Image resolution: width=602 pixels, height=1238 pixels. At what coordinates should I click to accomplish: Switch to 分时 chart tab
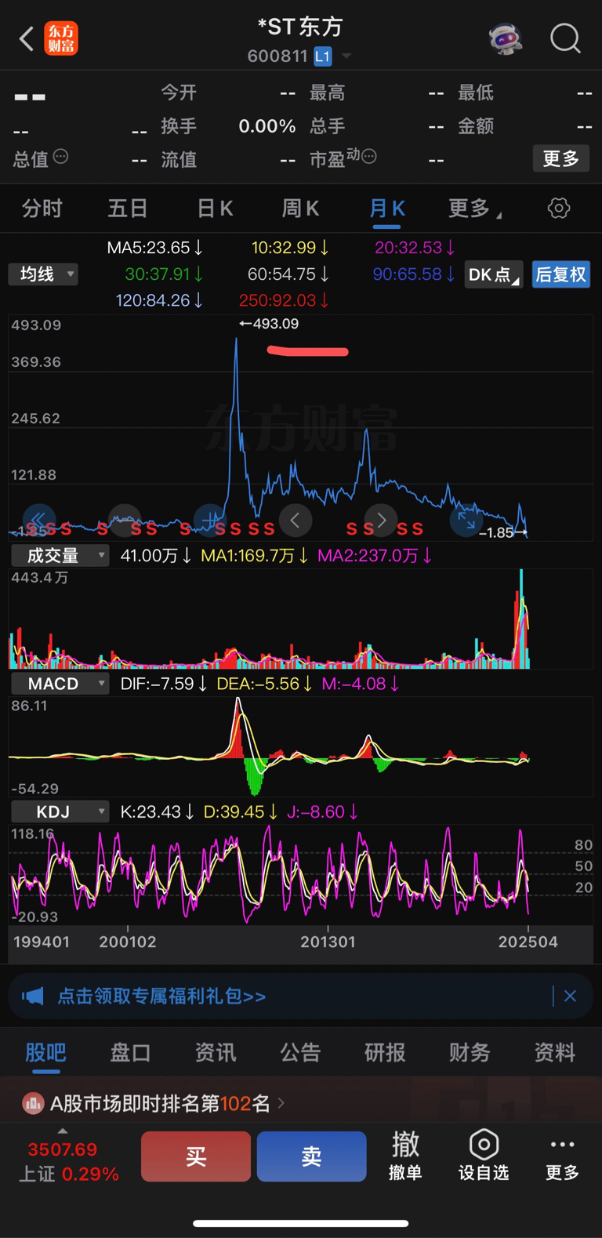click(x=42, y=208)
